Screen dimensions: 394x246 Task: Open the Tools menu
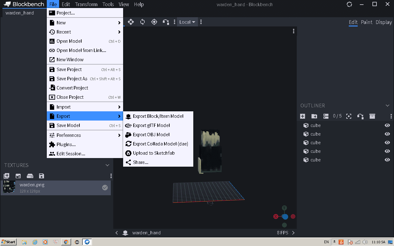pos(108,4)
